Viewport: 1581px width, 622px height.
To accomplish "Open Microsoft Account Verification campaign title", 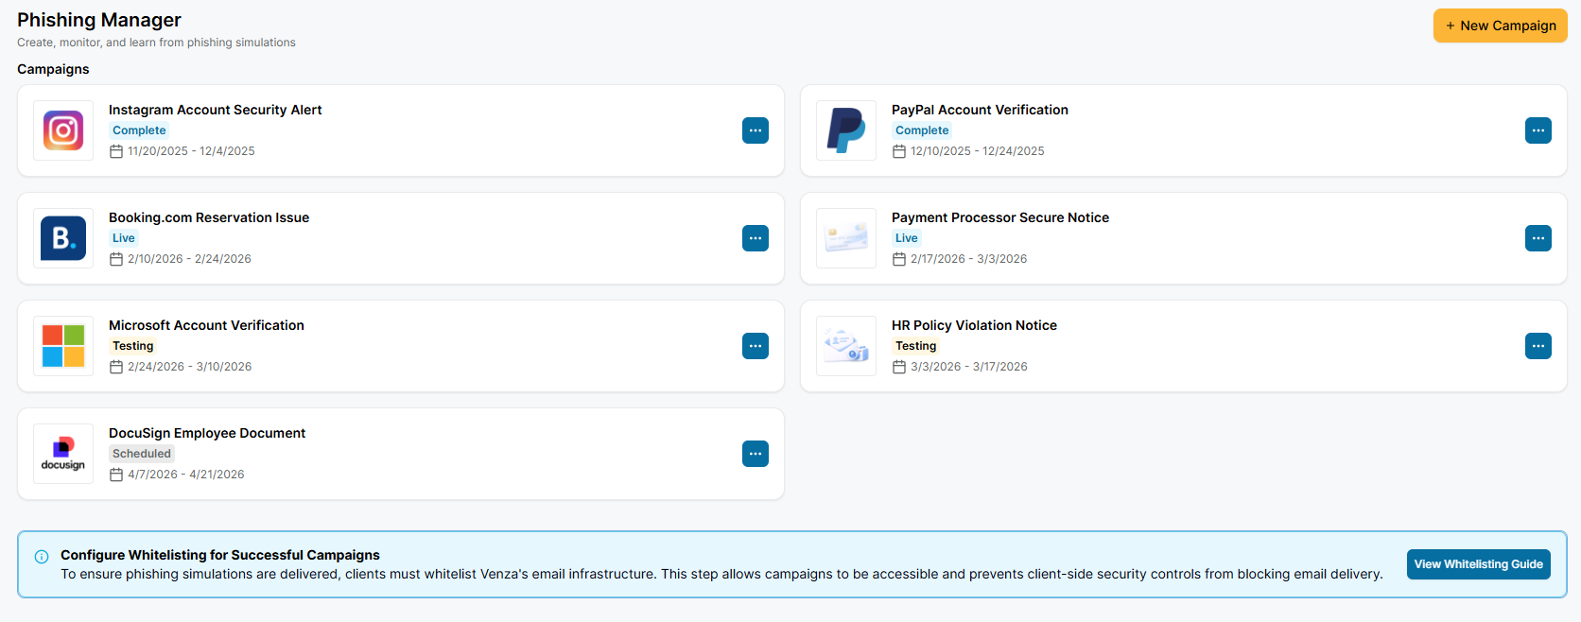I will tap(206, 325).
